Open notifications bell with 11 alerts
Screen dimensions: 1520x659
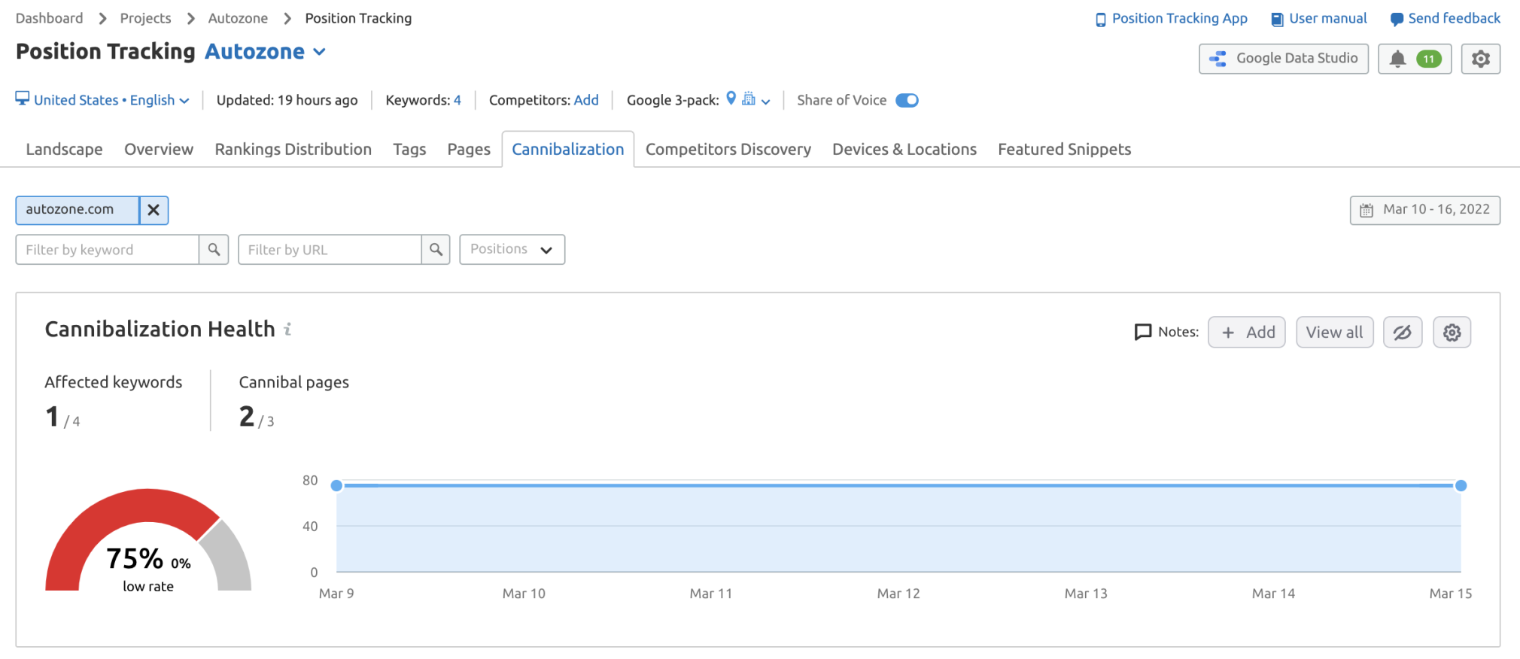pos(1414,59)
